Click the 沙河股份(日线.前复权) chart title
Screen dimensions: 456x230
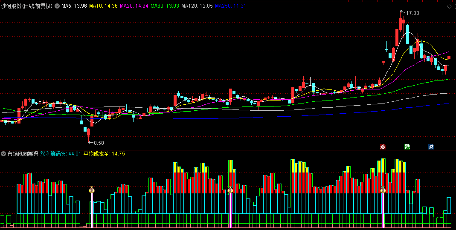(x=27, y=6)
